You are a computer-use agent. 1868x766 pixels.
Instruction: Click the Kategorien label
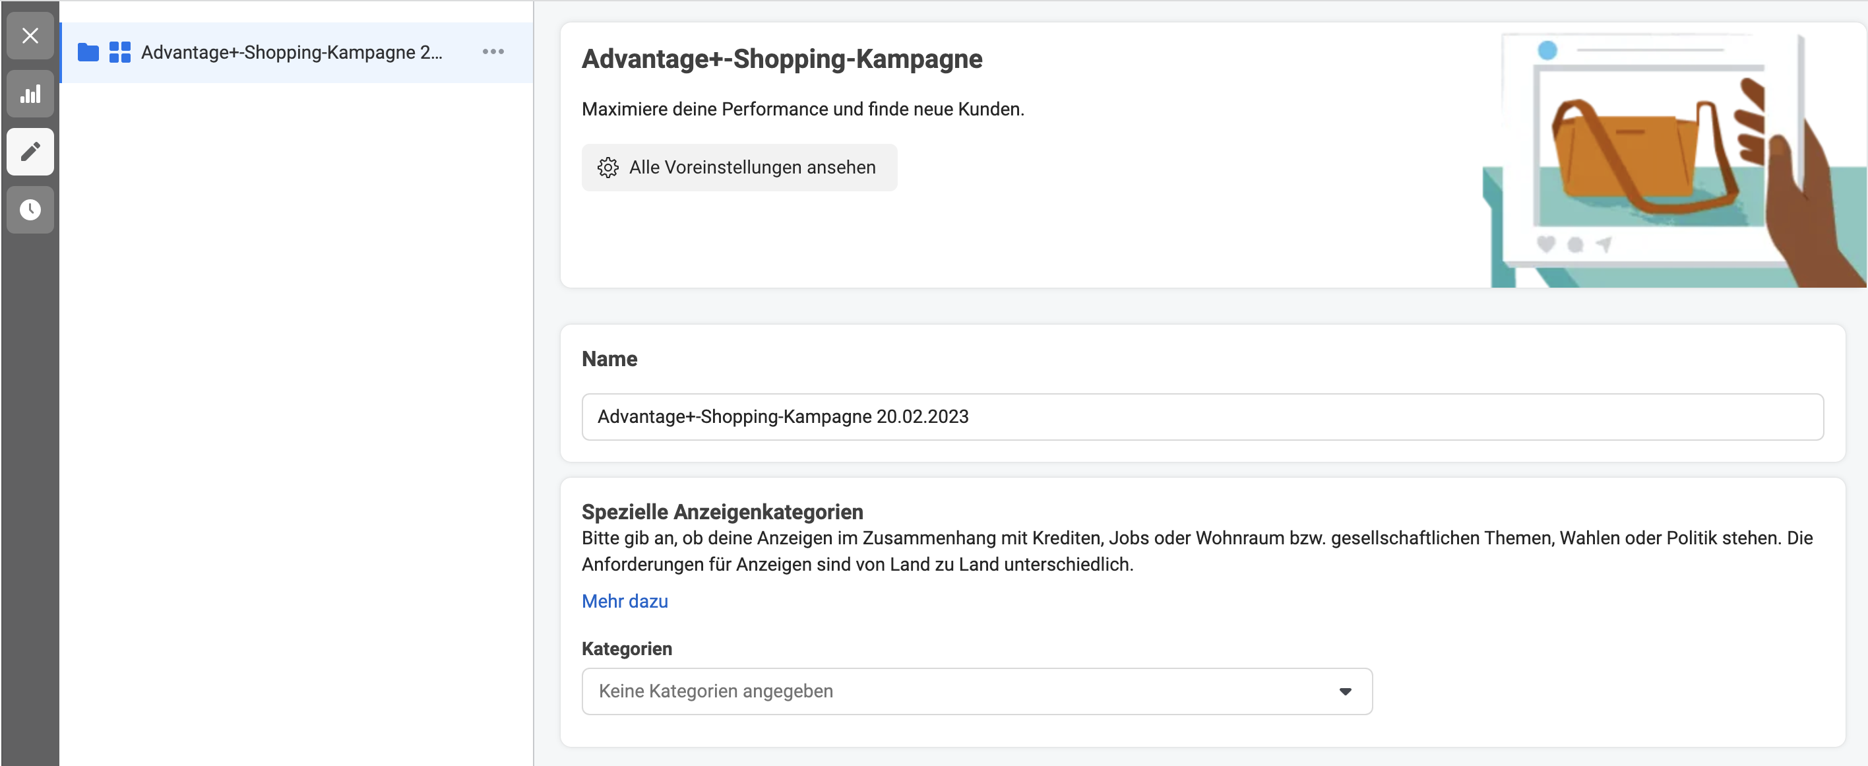coord(627,649)
